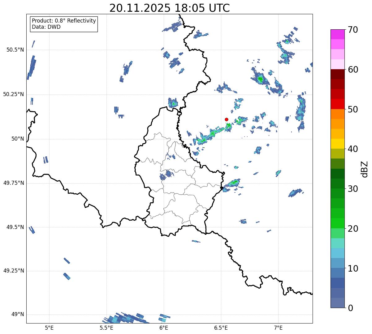Click the 49.5°N latitude label
372x334 pixels.
pos(15,227)
